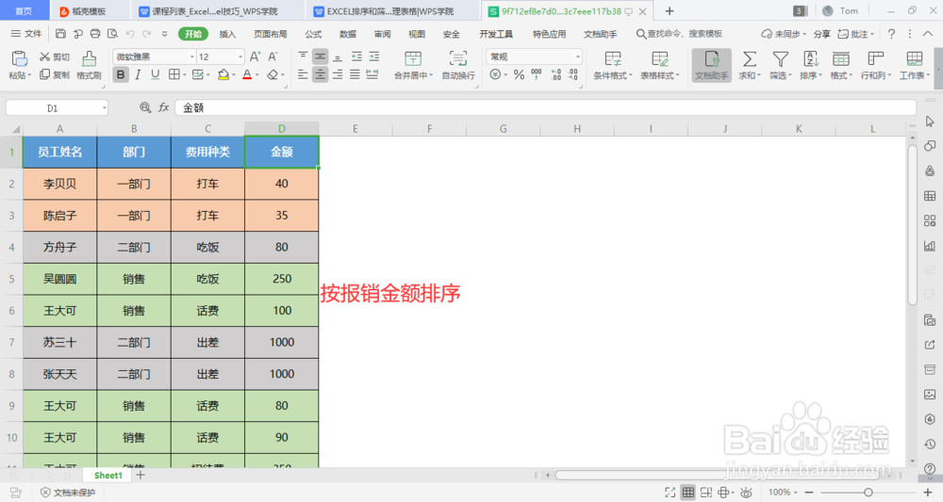Viewport: 943px width, 502px height.
Task: Click the Rows and Columns (行和列) icon
Action: (876, 58)
